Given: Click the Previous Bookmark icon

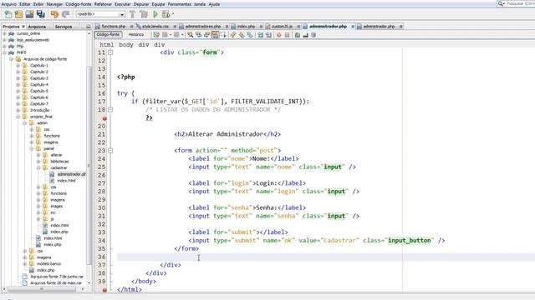Looking at the screenshot, I should (x=233, y=35).
